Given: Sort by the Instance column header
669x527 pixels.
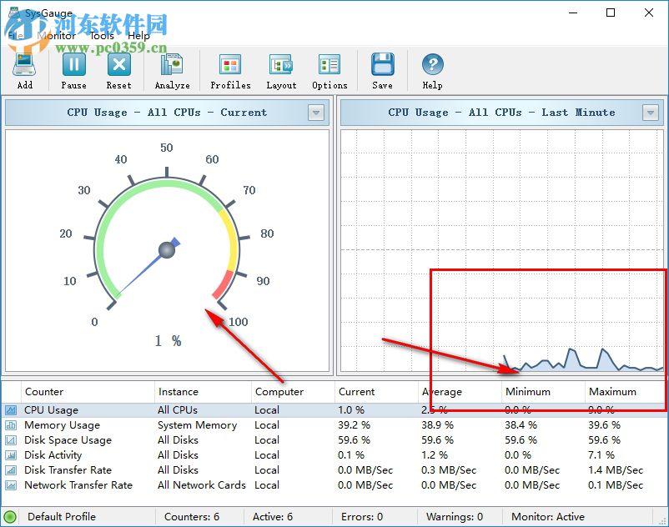Looking at the screenshot, I should [x=203, y=391].
